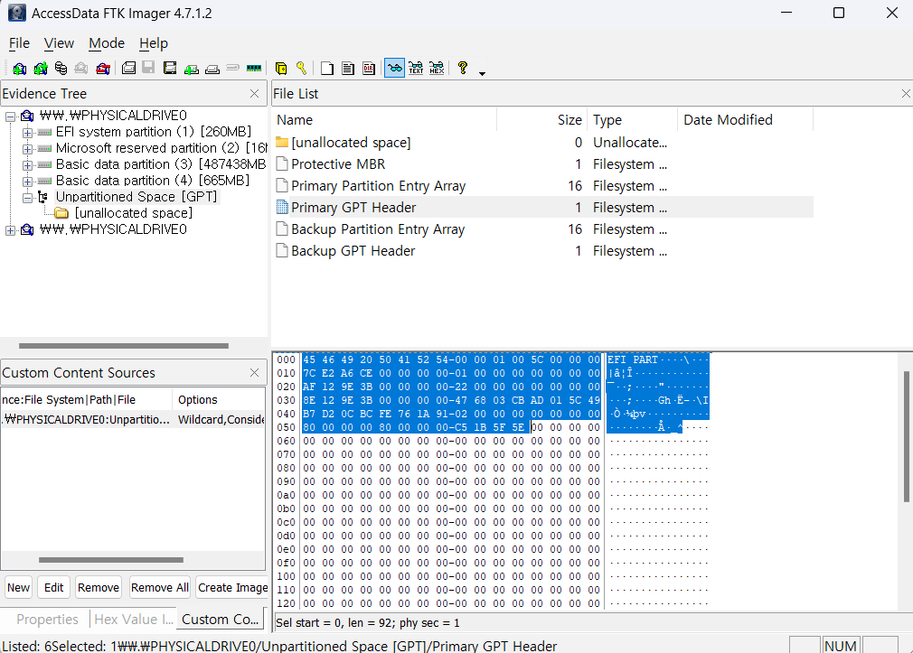Open the Create Disk Image tool

128,69
